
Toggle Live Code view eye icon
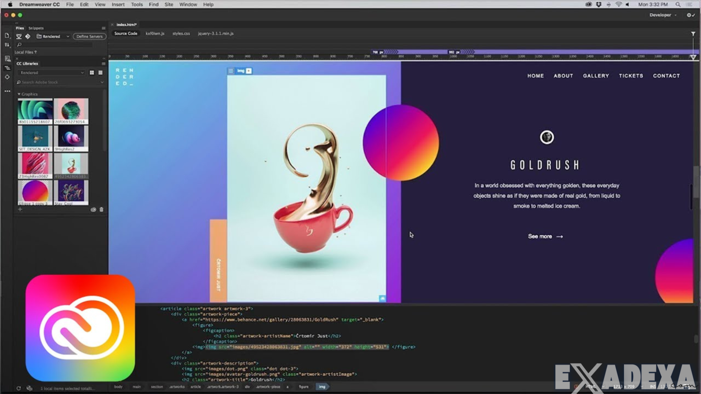[x=93, y=210]
